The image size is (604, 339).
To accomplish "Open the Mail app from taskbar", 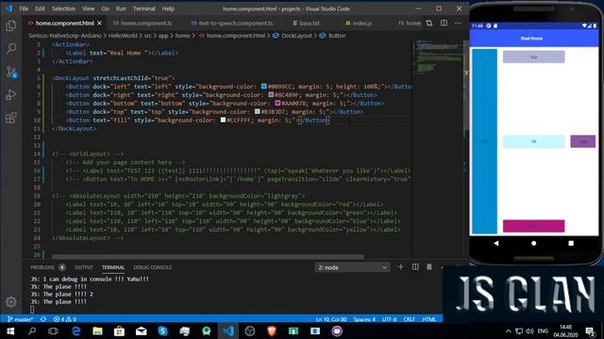I will pyautogui.click(x=141, y=331).
